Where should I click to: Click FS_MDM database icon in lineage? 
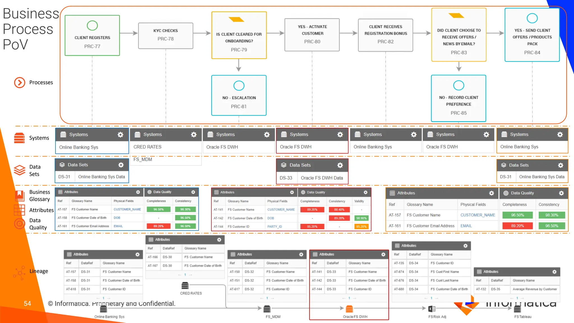click(x=267, y=309)
